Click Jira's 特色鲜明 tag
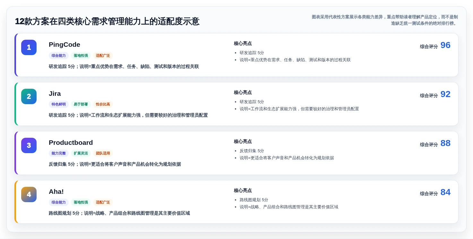Viewport: 473px width, 239px height. tap(59, 104)
